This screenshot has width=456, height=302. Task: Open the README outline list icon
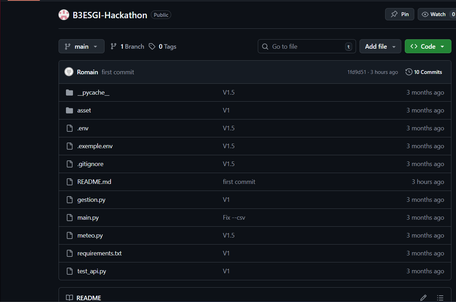[x=440, y=297]
